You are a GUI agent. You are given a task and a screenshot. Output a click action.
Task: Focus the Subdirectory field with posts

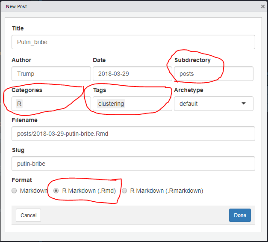click(x=213, y=74)
